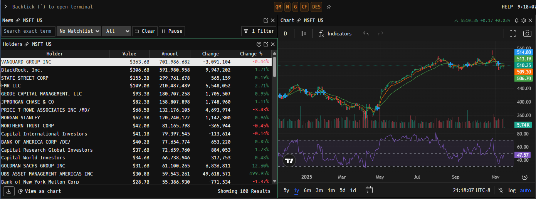Open the D interval selector
The height and width of the screenshot is (199, 536).
(x=286, y=33)
